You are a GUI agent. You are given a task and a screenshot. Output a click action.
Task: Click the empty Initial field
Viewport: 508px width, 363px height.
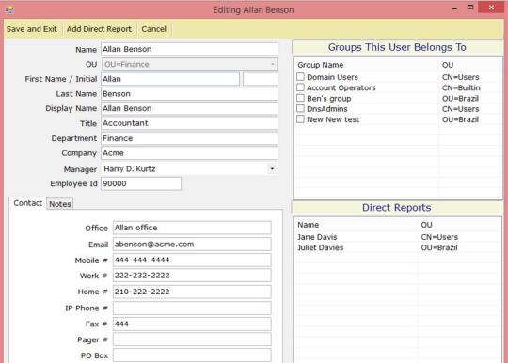tap(261, 79)
